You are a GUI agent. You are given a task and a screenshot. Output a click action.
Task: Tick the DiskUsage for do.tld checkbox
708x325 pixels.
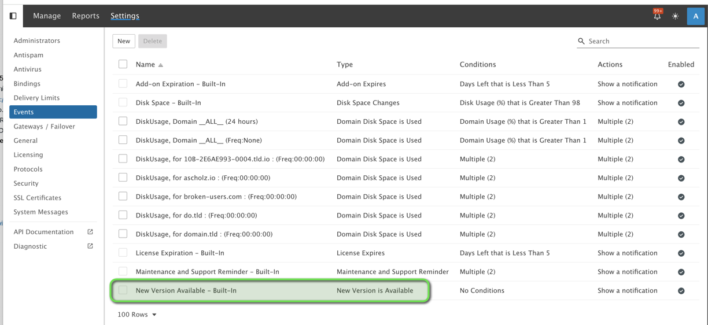click(x=123, y=215)
